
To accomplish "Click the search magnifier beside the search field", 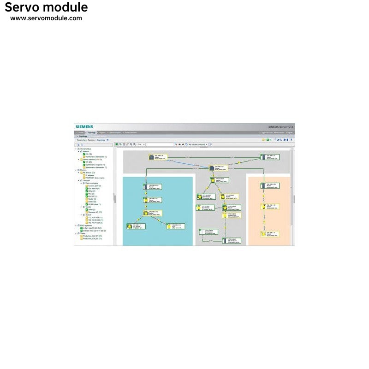I will (176, 144).
